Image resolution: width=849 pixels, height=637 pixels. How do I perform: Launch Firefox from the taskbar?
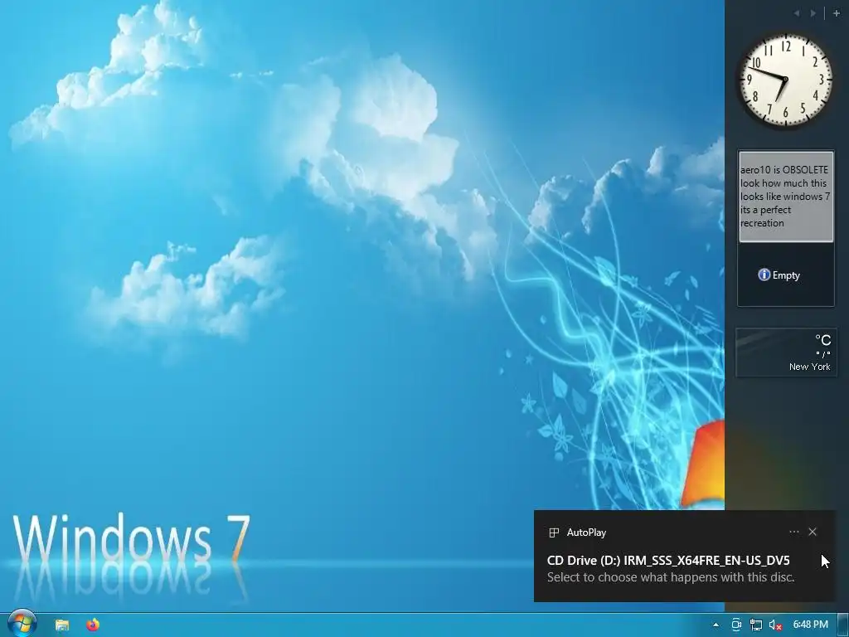point(93,625)
